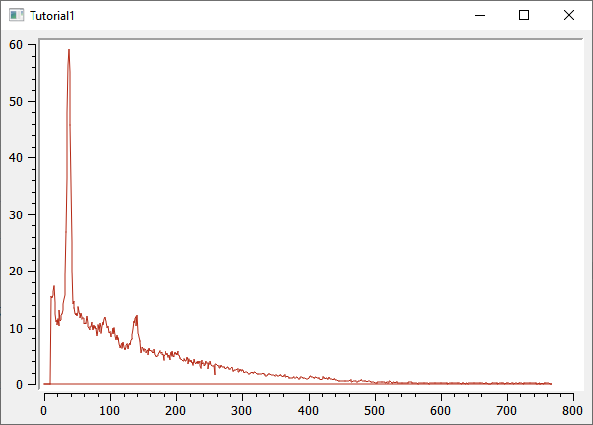Click the 400 label on the x-axis
This screenshot has width=593, height=425.
click(308, 410)
